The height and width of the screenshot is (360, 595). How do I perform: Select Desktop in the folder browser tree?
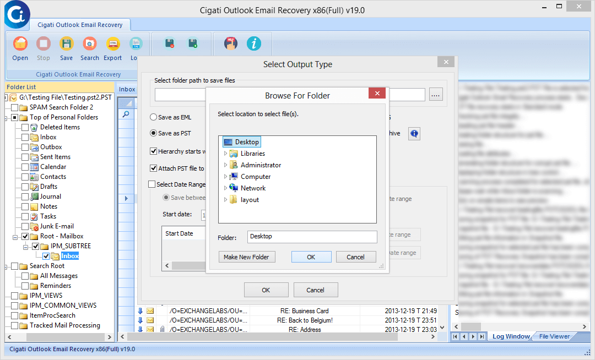(242, 142)
